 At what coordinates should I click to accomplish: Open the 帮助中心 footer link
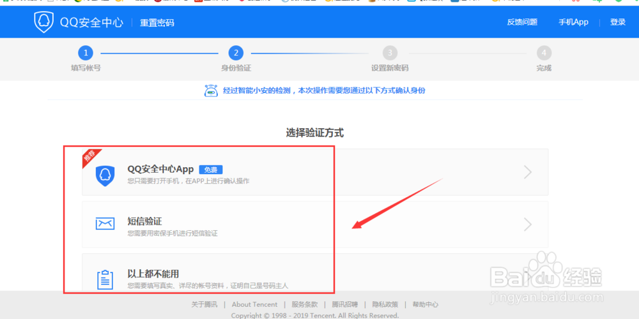click(x=426, y=304)
